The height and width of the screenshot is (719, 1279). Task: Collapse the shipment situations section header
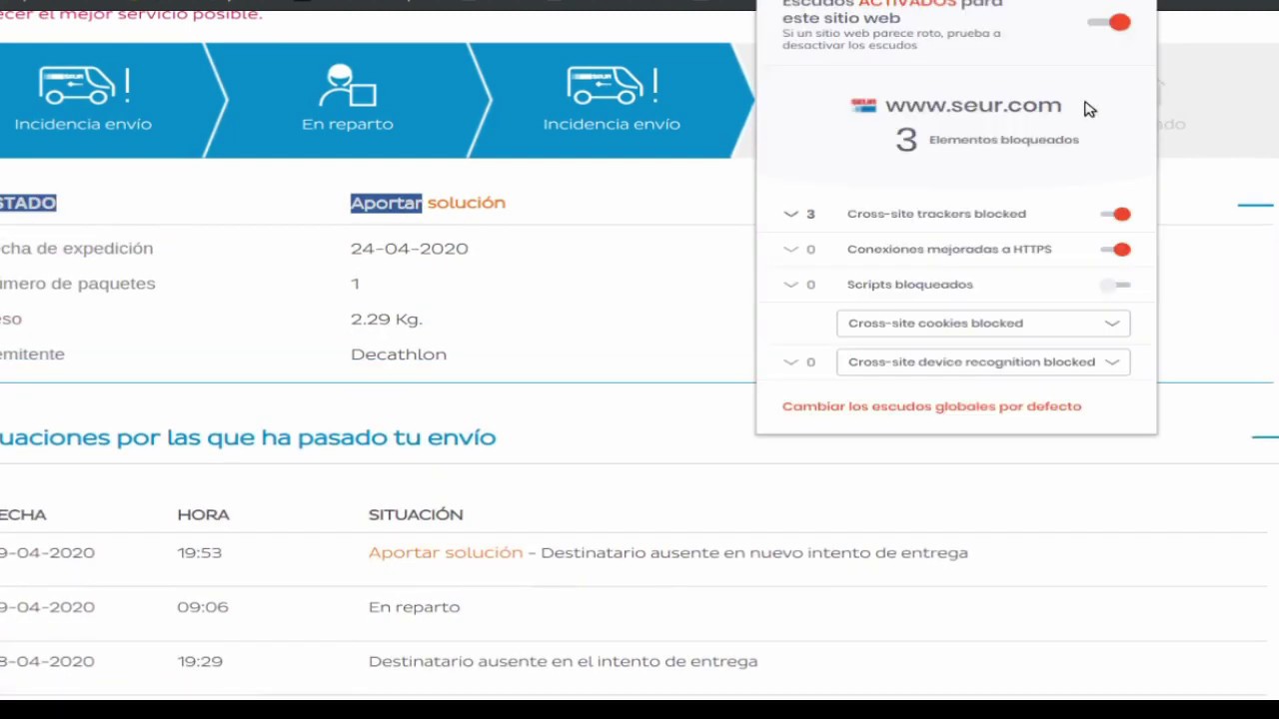coord(1264,437)
